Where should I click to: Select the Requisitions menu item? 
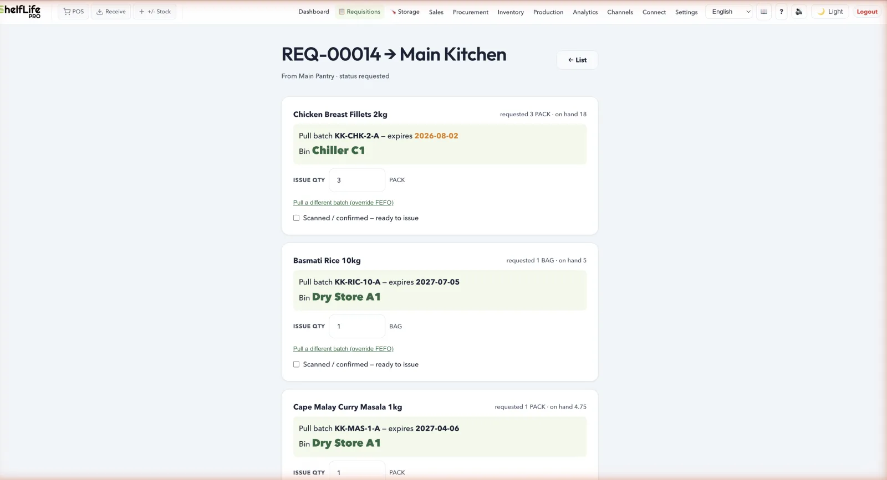pyautogui.click(x=359, y=12)
